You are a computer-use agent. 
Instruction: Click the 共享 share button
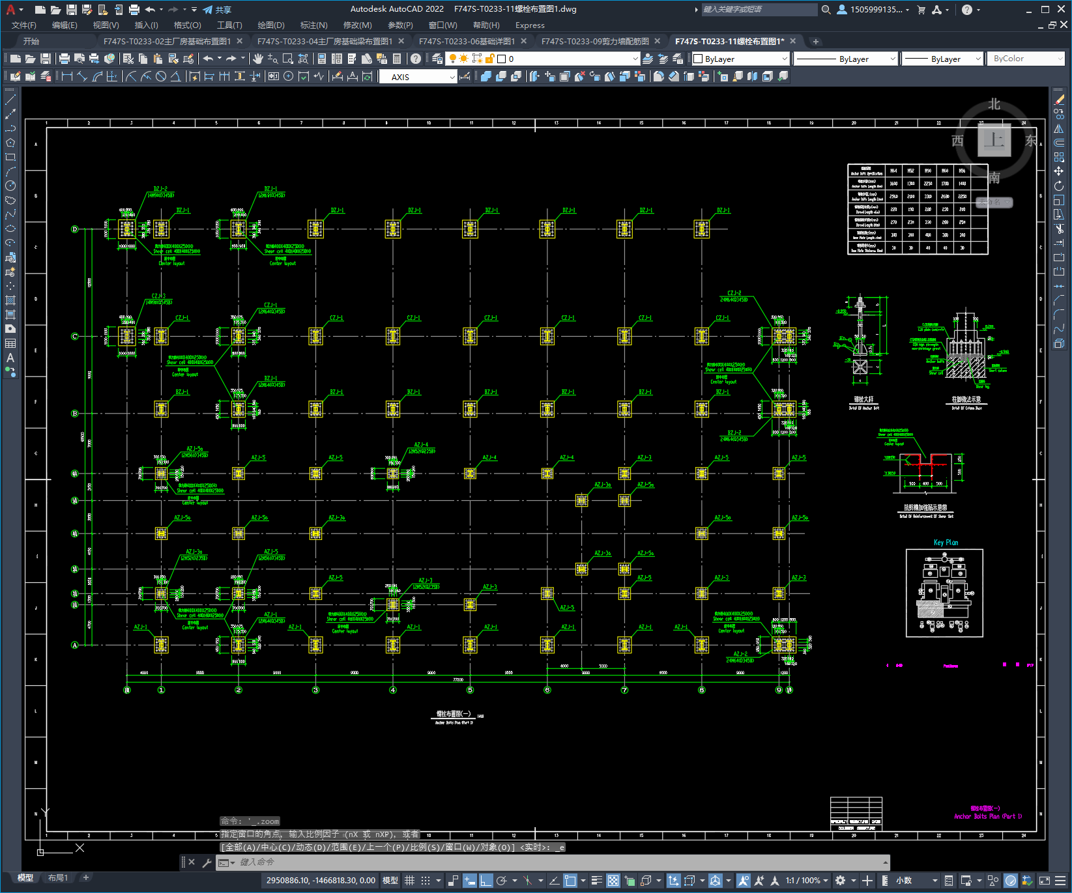(217, 10)
